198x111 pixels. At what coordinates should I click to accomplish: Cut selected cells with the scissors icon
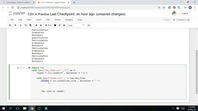(21, 25)
